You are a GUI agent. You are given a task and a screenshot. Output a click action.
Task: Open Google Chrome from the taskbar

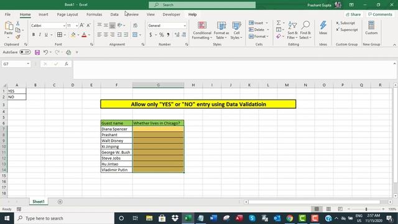(x=290, y=218)
